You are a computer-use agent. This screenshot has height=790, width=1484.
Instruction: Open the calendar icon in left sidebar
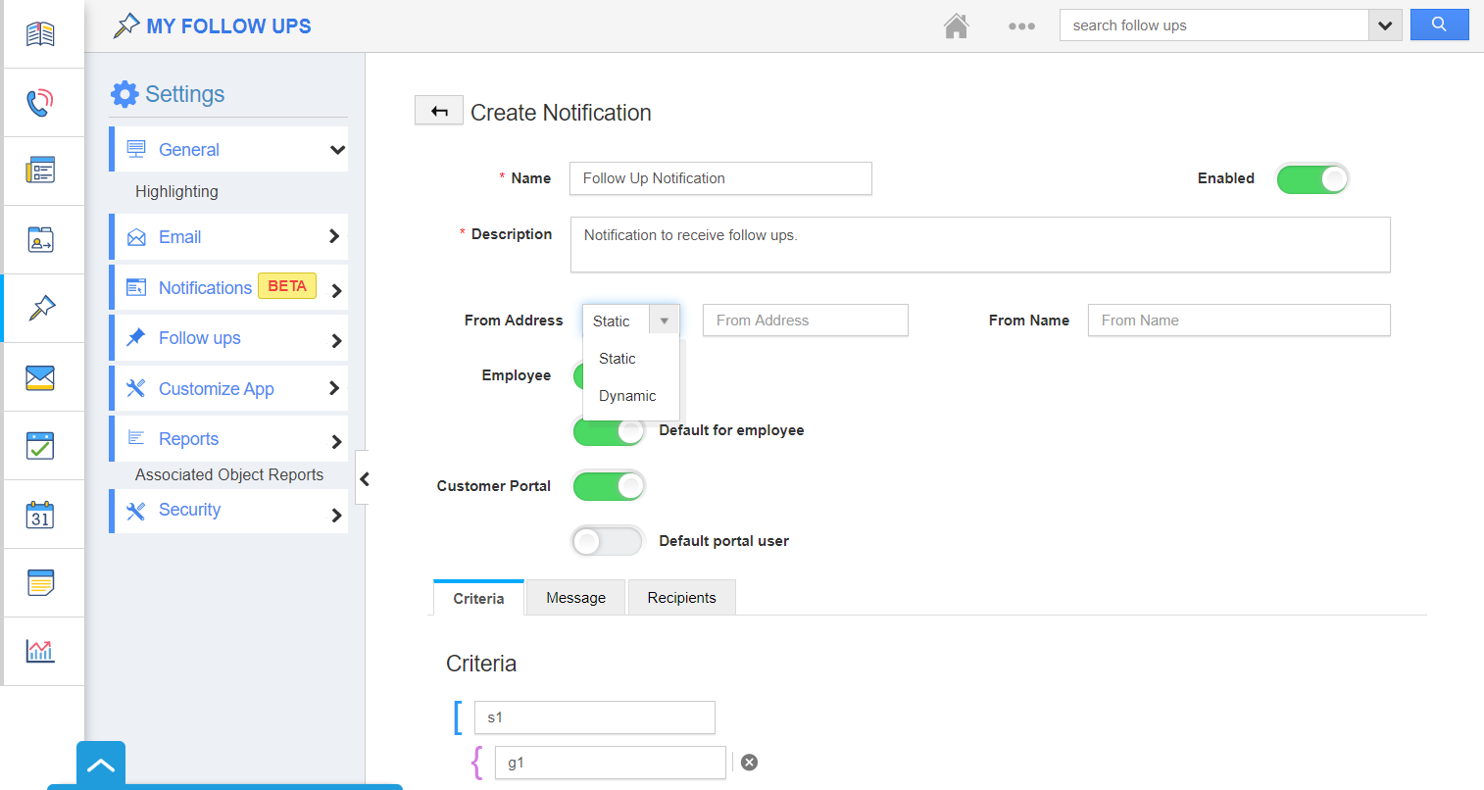click(x=40, y=515)
